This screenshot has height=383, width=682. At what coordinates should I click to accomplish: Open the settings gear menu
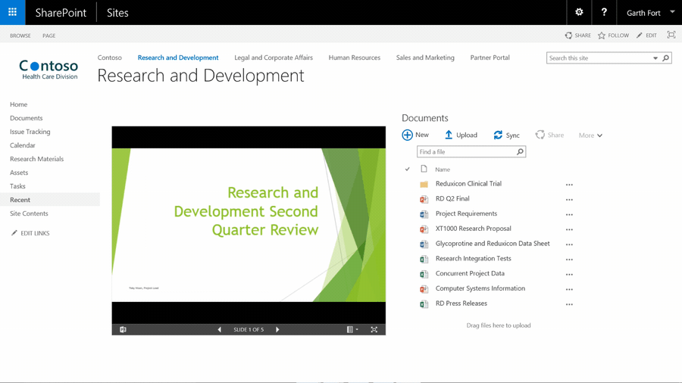(x=579, y=12)
